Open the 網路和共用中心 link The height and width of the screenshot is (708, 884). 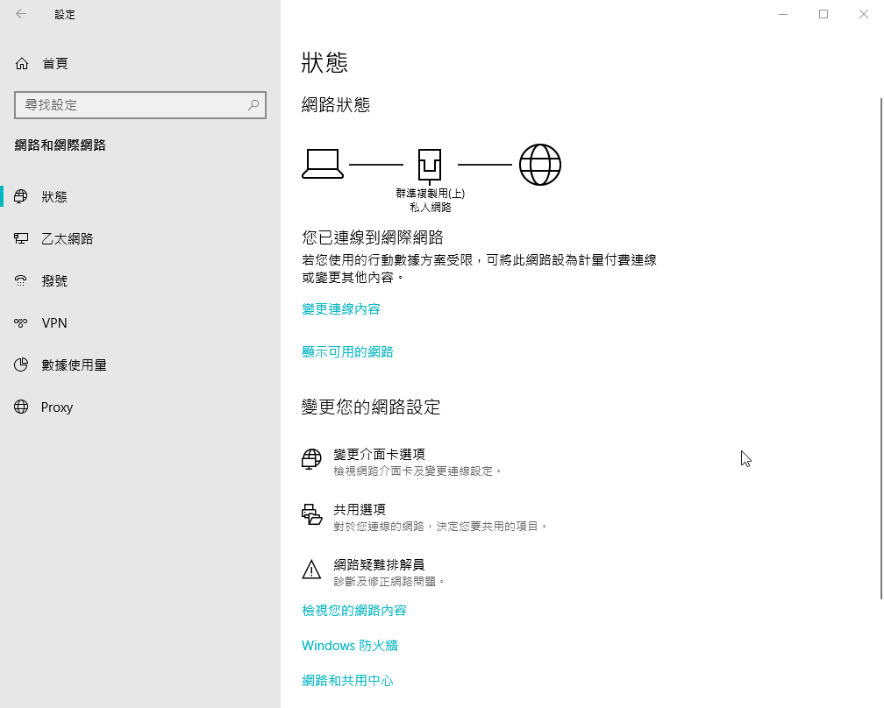tap(347, 681)
